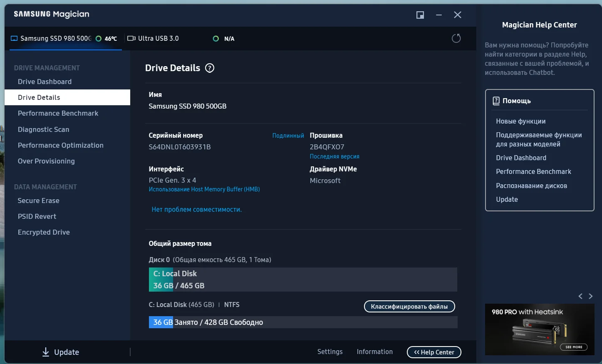Screen dimensions: 602x364
Task: Open Новые функции help topic
Action: pyautogui.click(x=520, y=121)
